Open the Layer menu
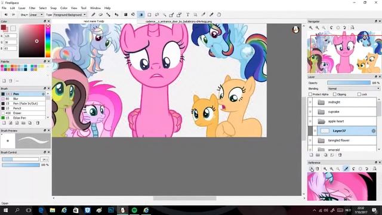The width and height of the screenshot is (382, 215). click(22, 8)
